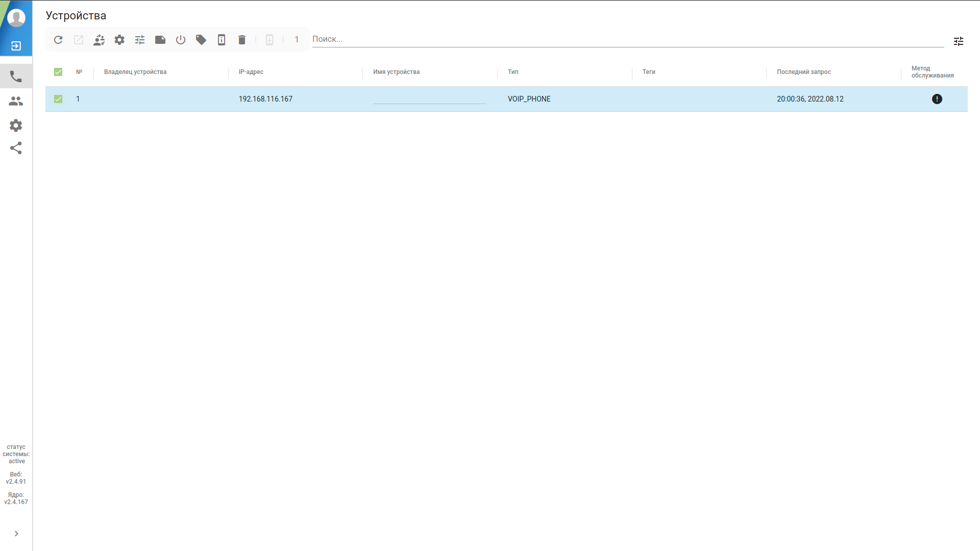Click the note/file icon in toolbar
980x551 pixels.
[160, 40]
